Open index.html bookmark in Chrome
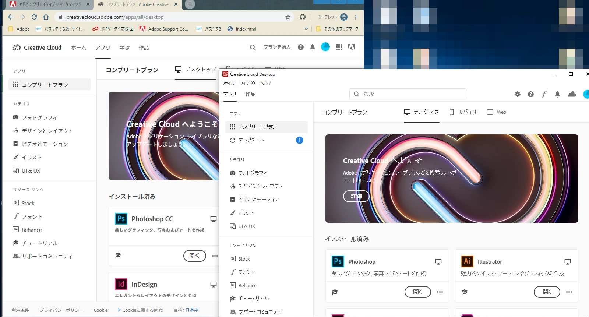The height and width of the screenshot is (317, 589). pyautogui.click(x=242, y=29)
